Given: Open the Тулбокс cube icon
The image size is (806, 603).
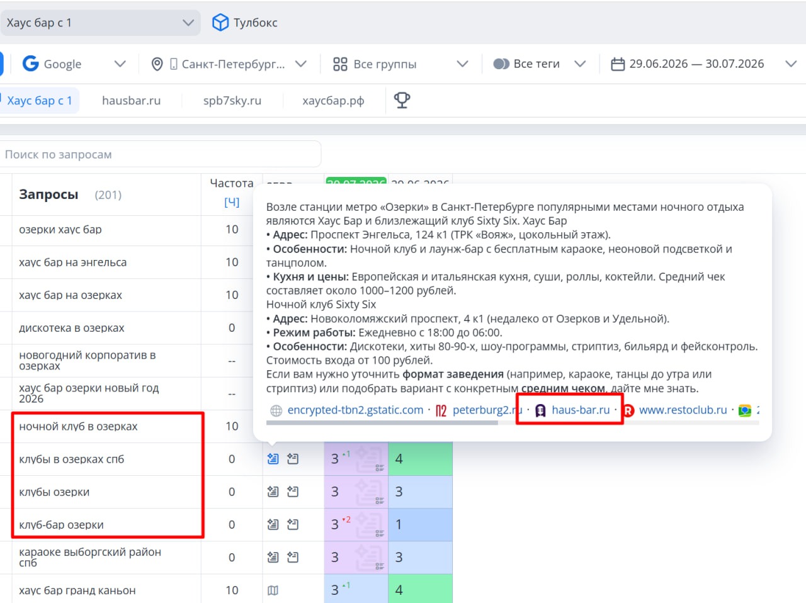Looking at the screenshot, I should point(220,23).
